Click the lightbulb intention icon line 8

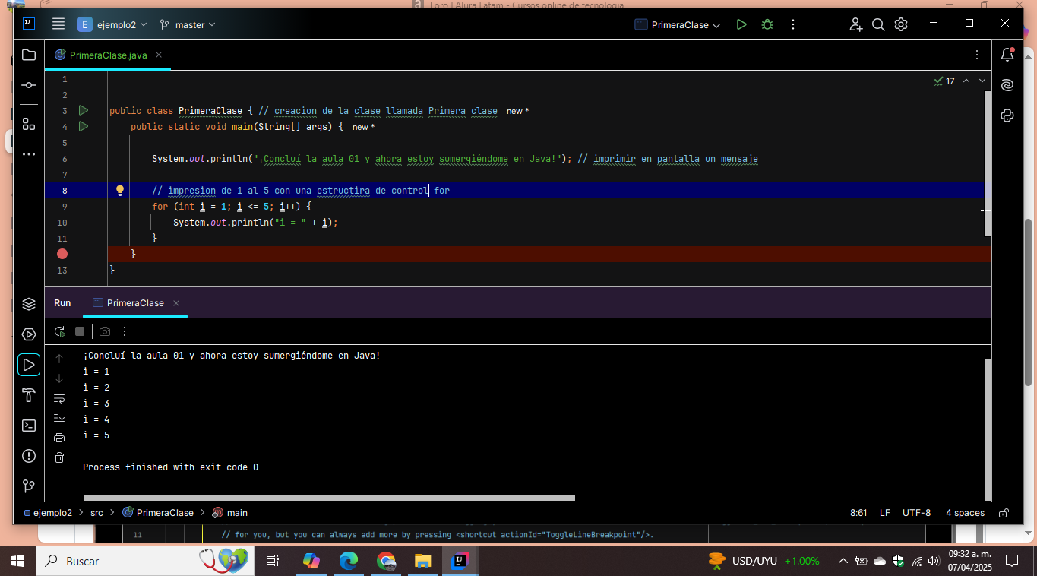119,190
